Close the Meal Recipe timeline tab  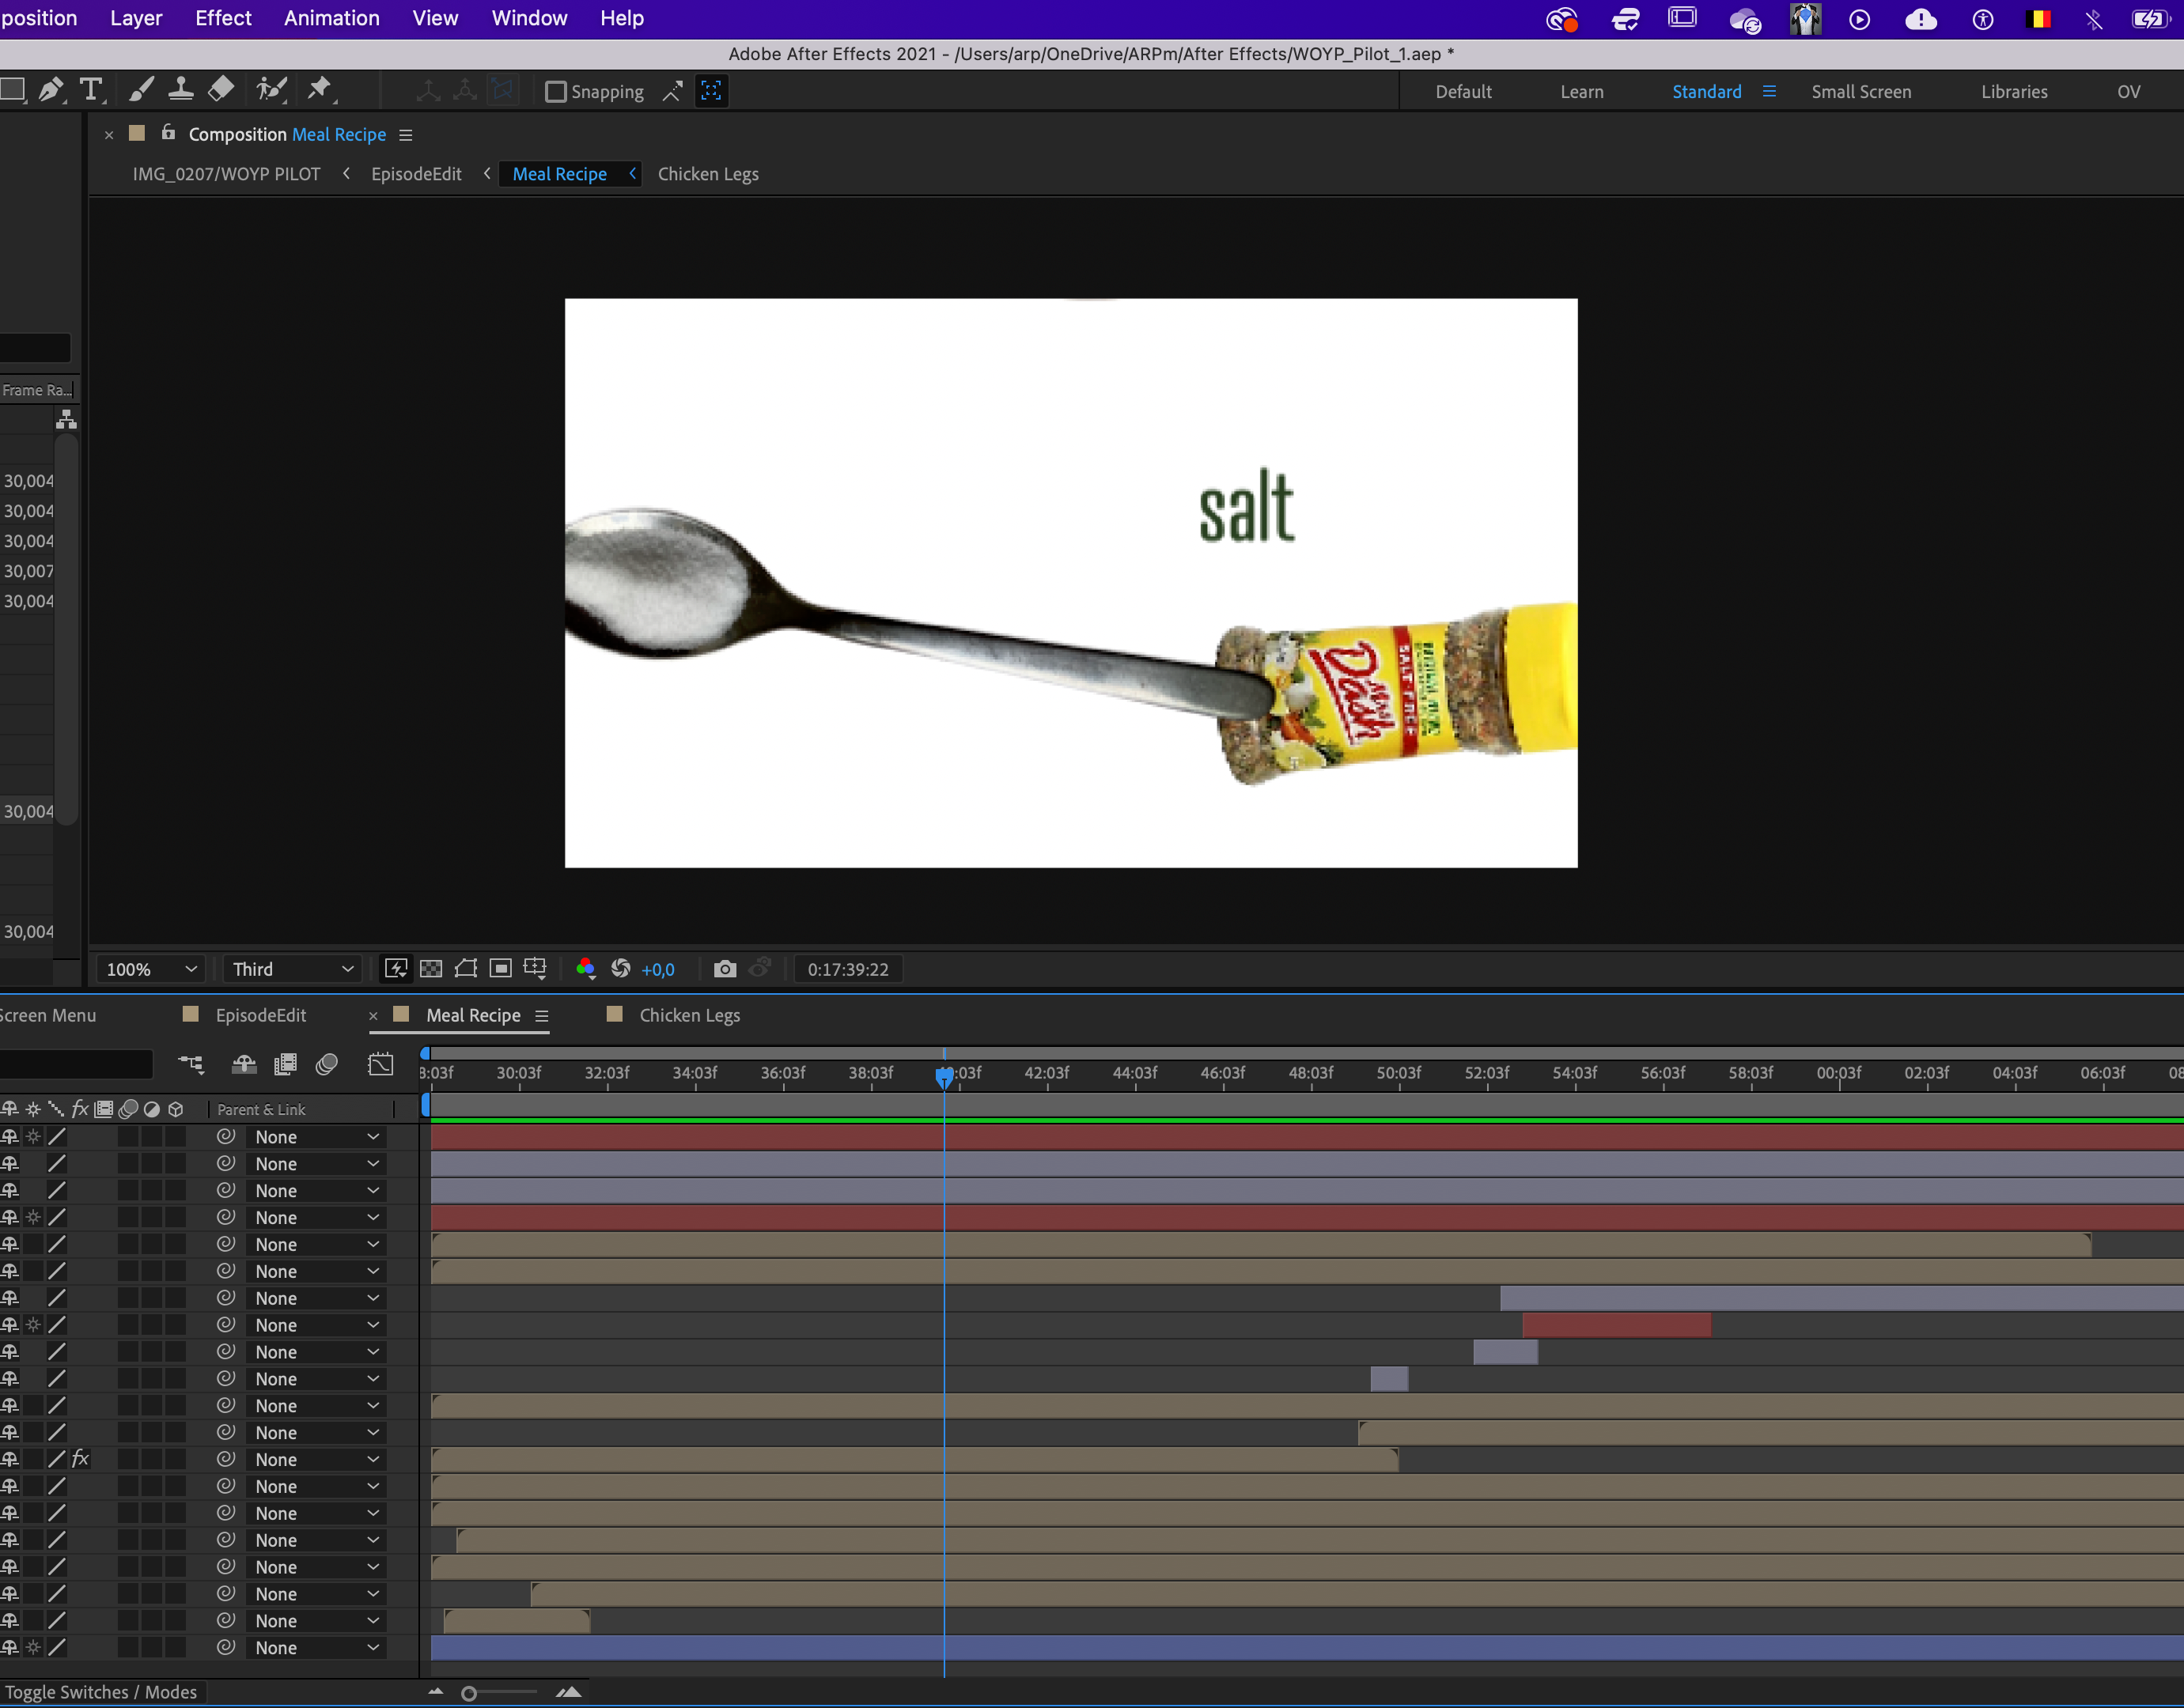[x=373, y=1016]
